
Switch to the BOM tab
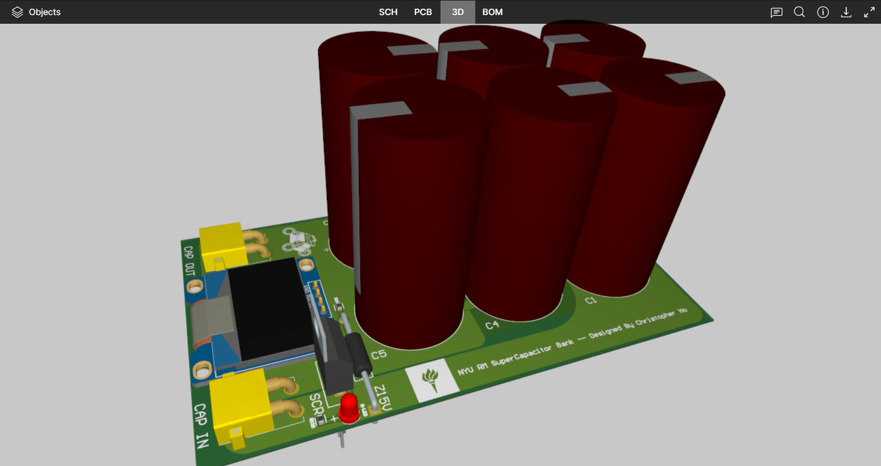492,12
